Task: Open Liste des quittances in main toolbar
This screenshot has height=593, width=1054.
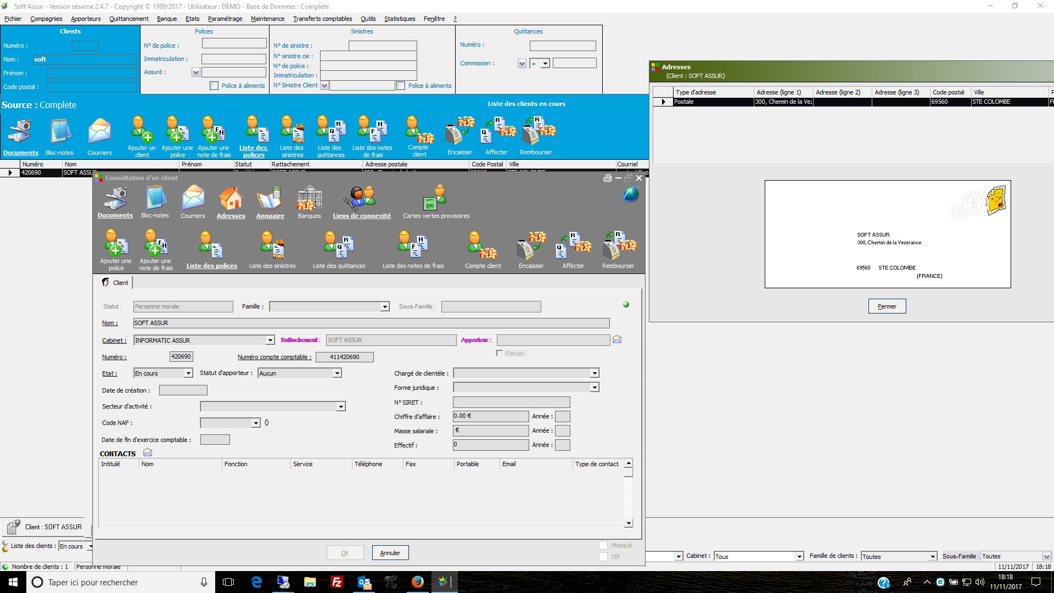Action: tap(330, 136)
